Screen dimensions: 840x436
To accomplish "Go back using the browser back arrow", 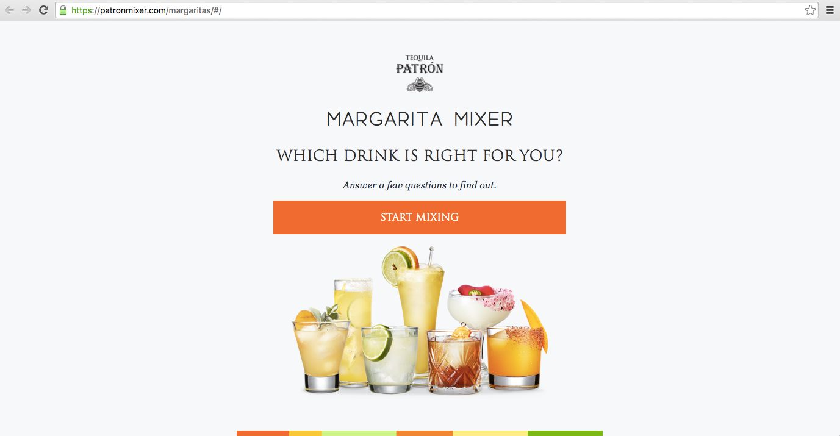I will pos(9,10).
